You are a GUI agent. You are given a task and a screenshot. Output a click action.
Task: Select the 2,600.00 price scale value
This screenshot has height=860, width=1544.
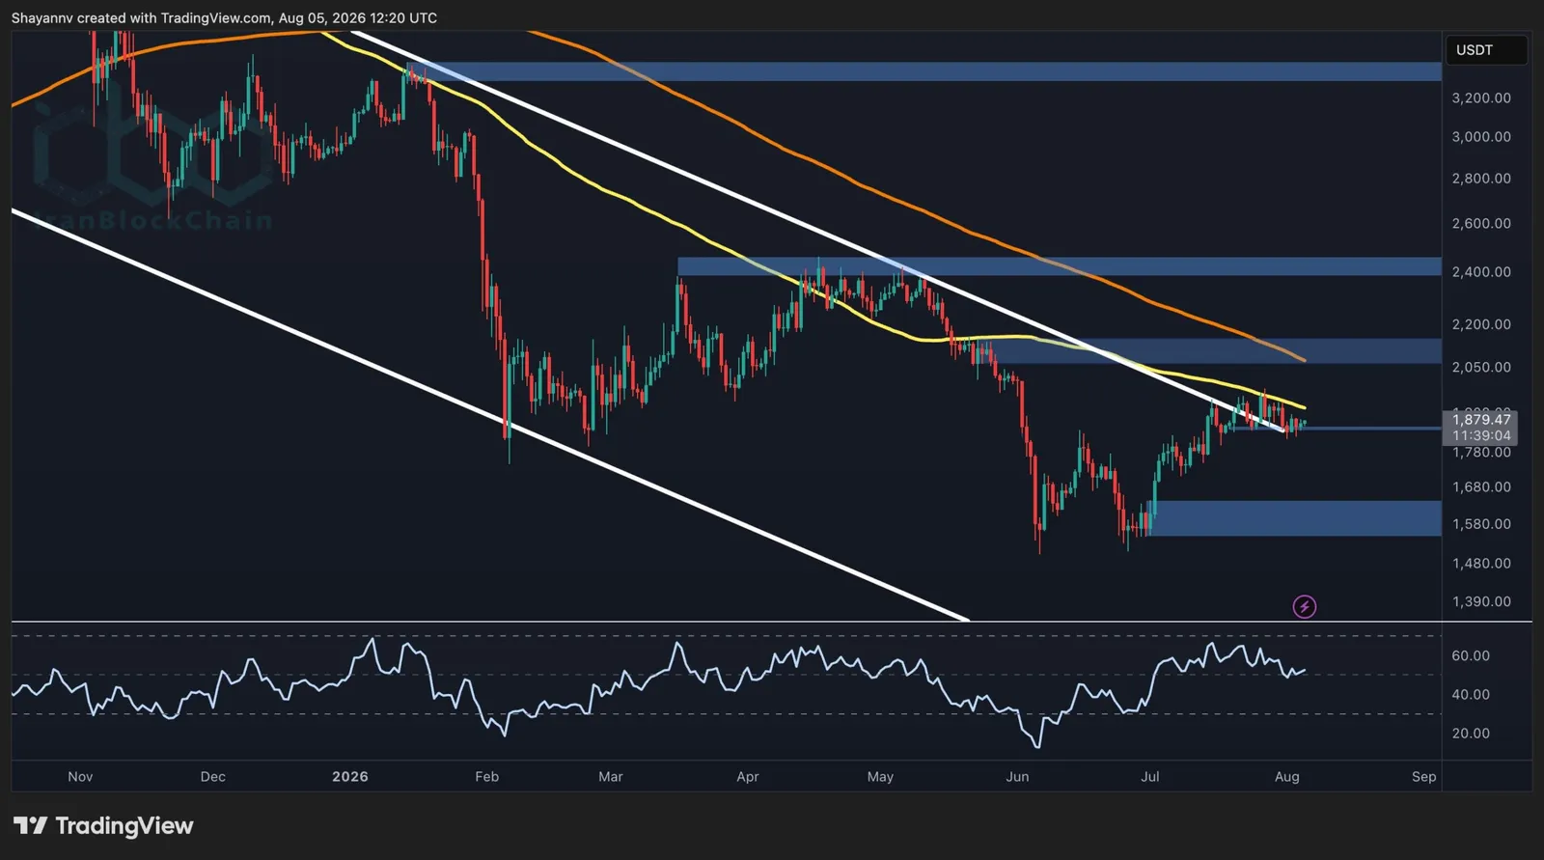coord(1481,223)
